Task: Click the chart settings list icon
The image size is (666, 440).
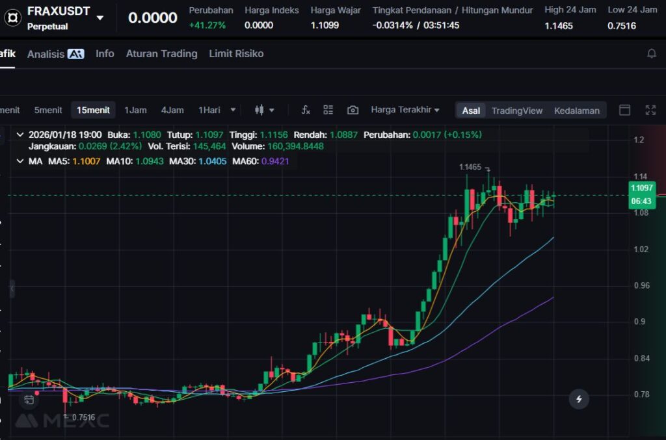Action: (x=328, y=110)
